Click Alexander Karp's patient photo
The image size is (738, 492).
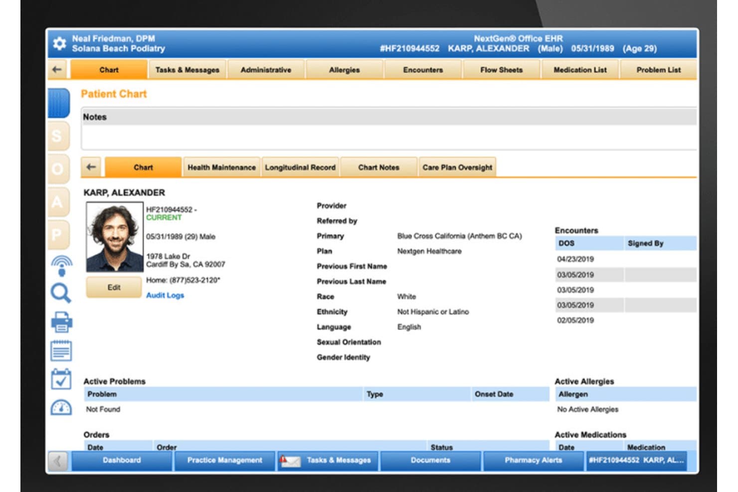pos(115,237)
